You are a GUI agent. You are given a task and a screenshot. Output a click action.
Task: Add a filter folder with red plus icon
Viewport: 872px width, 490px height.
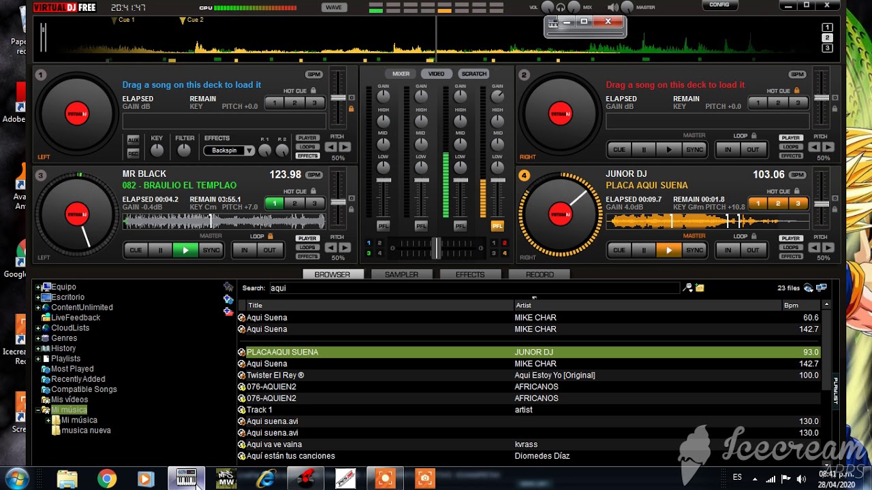pos(228,312)
